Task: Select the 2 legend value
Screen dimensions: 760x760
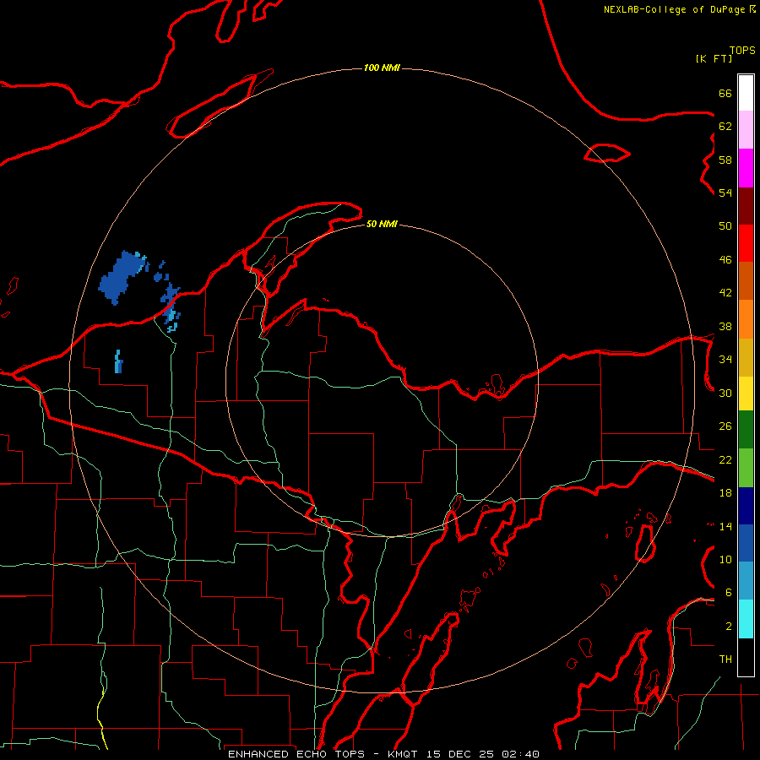Action: point(729,627)
